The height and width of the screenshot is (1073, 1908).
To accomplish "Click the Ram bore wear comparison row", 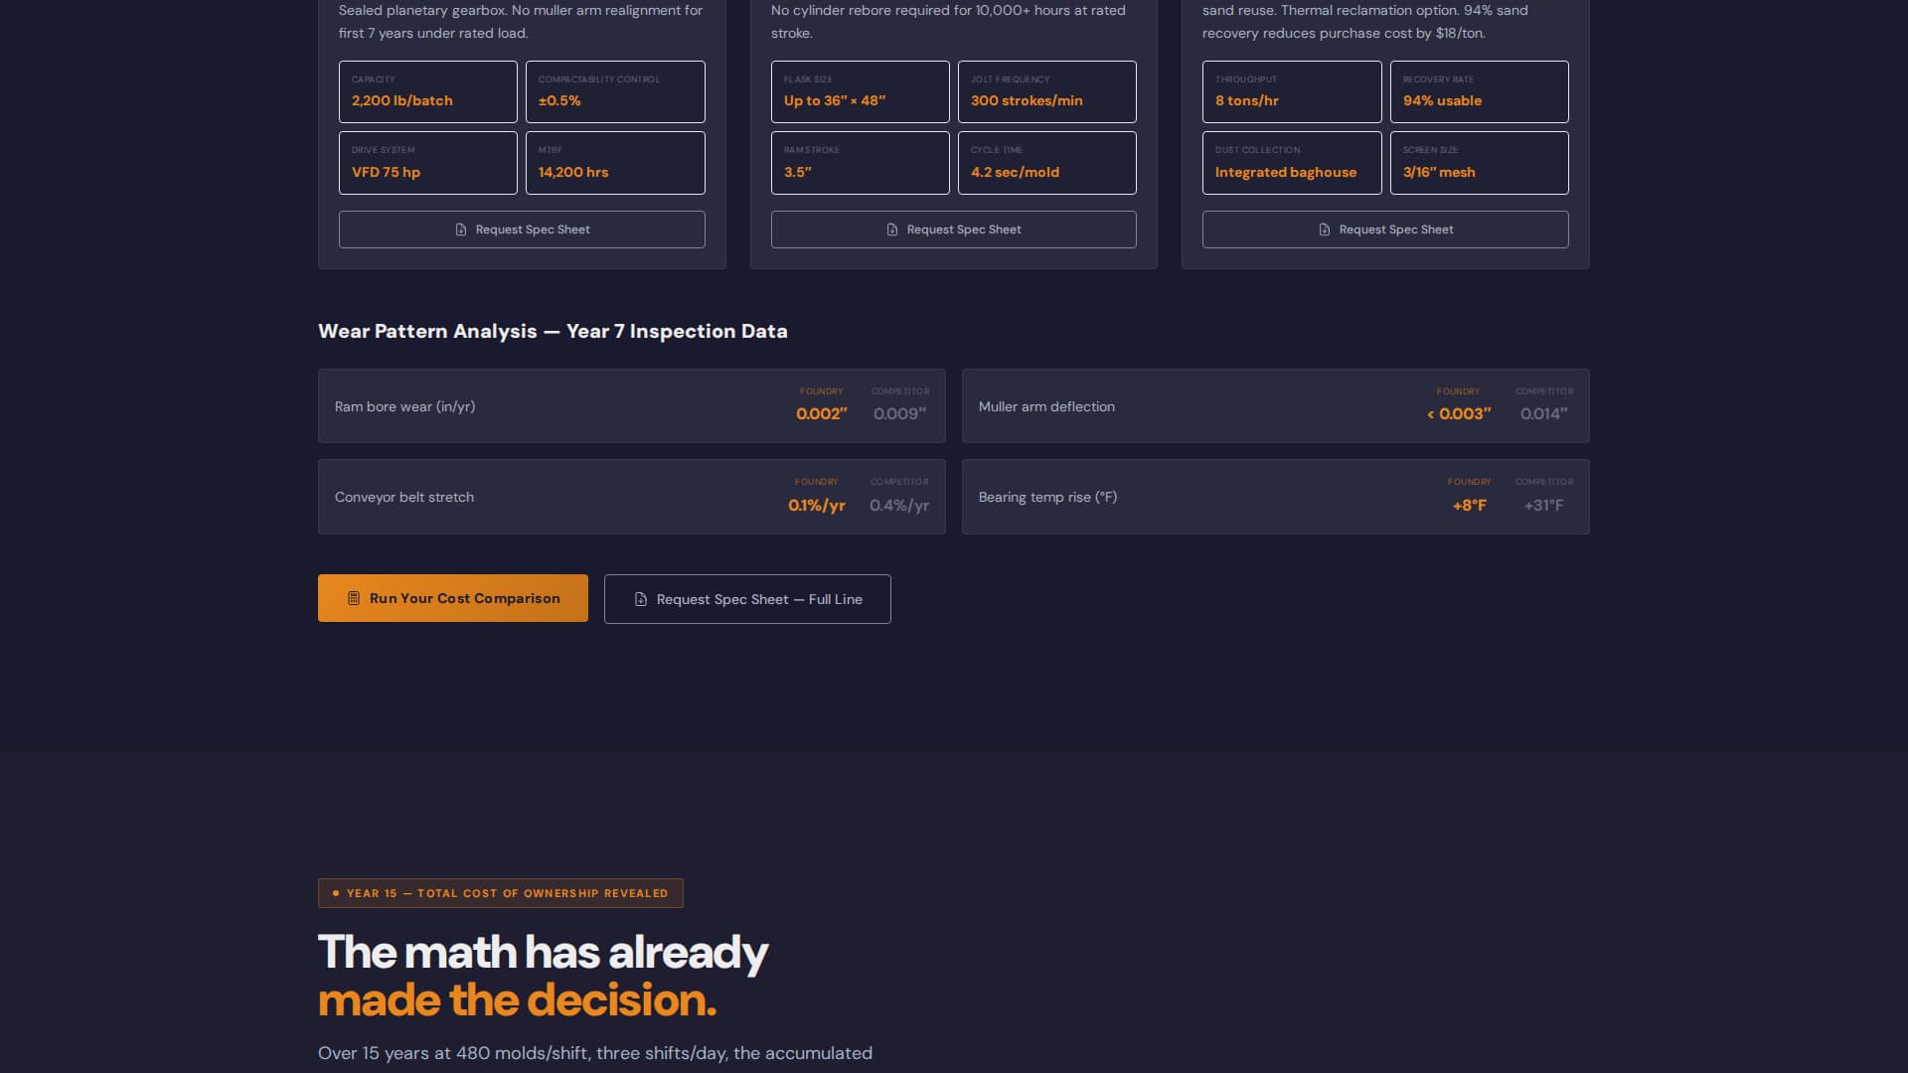I will (631, 405).
